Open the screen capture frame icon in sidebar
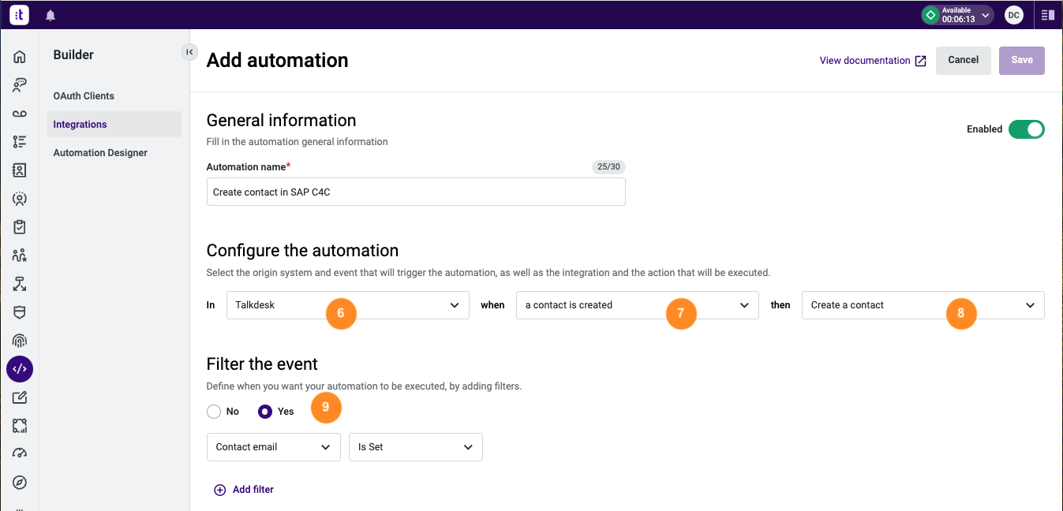The image size is (1063, 511). click(x=20, y=426)
